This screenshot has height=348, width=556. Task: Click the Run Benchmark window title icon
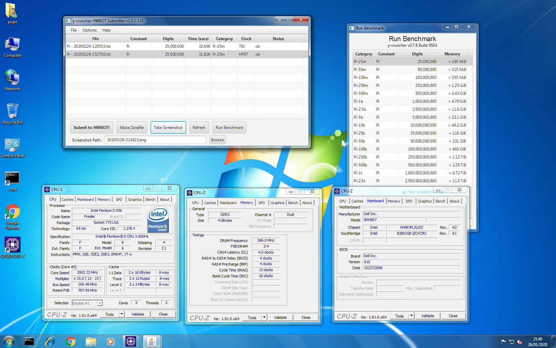[x=351, y=28]
